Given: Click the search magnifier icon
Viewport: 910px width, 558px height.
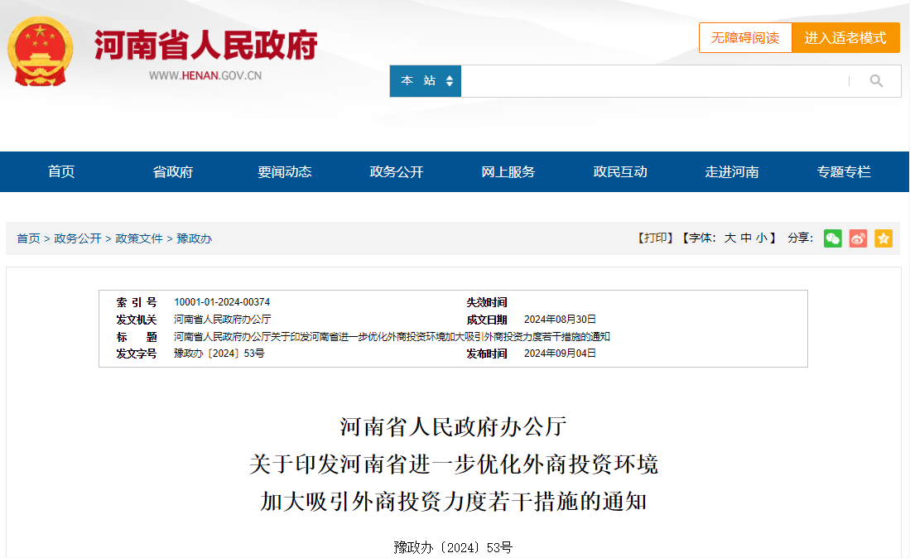Looking at the screenshot, I should [x=876, y=81].
